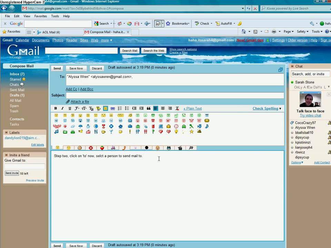Remove formatting from selected text
331x248 pixels.
coord(177,108)
